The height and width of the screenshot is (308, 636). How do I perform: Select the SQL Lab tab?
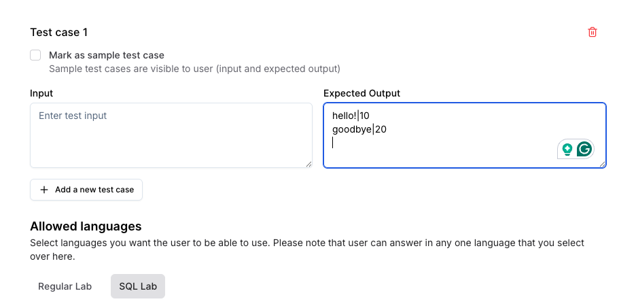click(x=138, y=286)
